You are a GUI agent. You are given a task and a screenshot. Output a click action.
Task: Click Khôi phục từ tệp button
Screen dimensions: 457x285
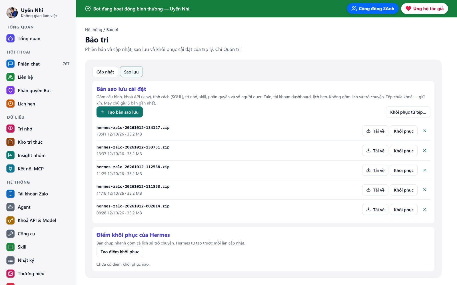point(408,112)
